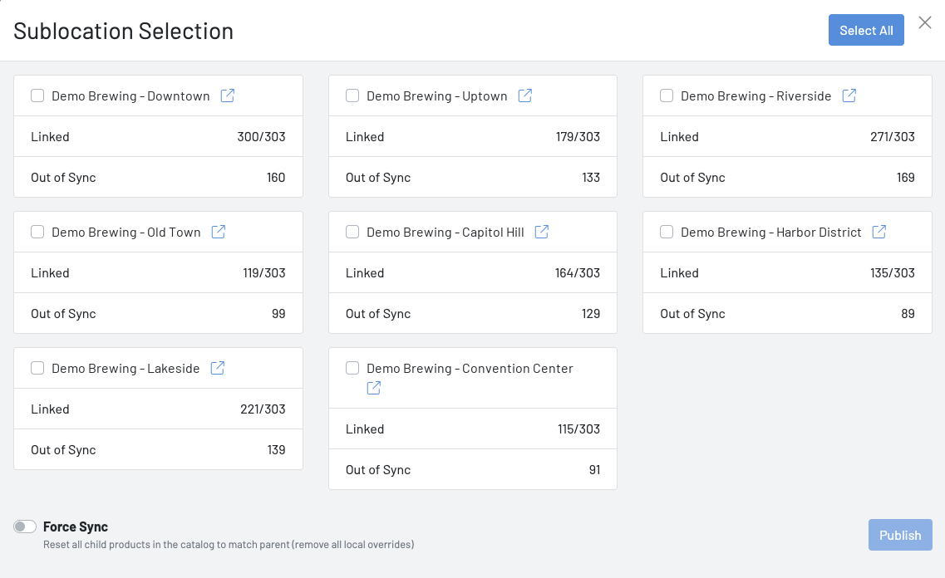
Task: Click the Demo Brewing - Capitol Hill label
Action: pyautogui.click(x=445, y=233)
